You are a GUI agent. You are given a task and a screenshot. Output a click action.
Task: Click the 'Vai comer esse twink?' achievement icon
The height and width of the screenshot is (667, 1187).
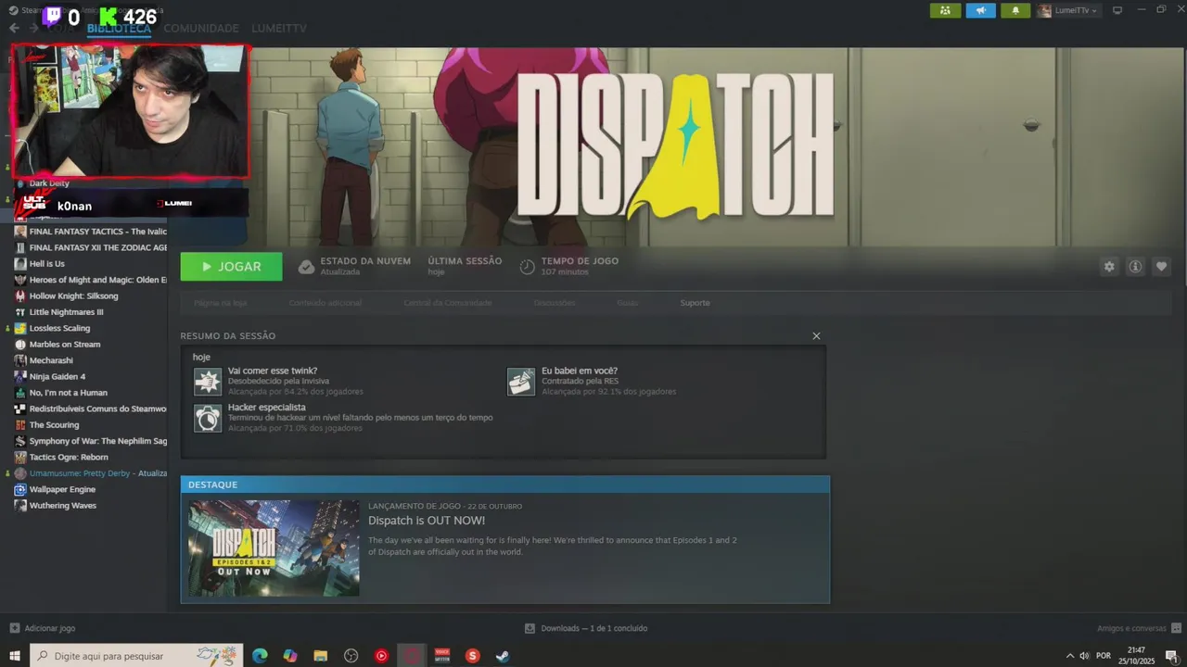[x=208, y=382]
